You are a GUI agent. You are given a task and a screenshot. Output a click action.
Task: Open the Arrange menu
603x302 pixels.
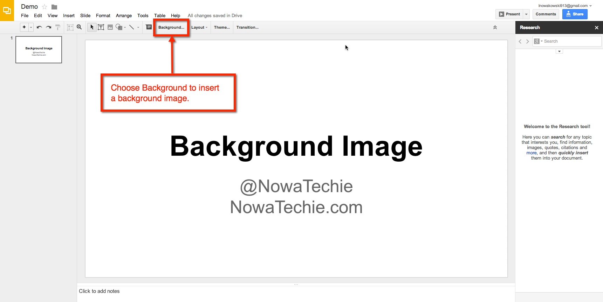click(124, 16)
